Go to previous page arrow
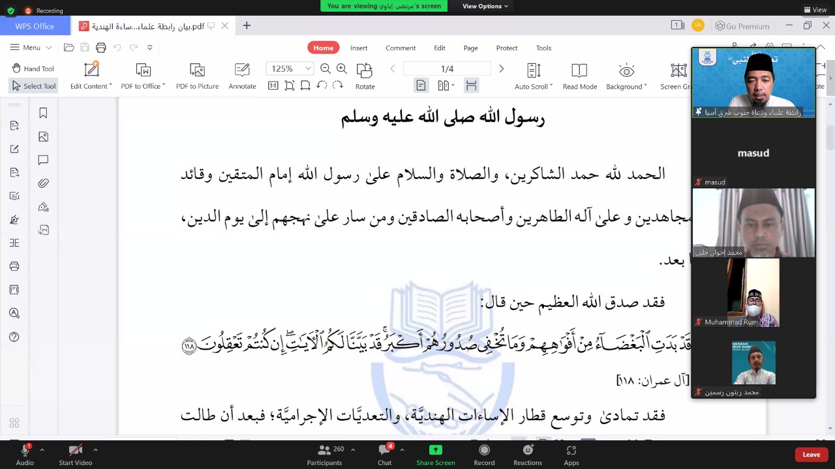 (393, 68)
